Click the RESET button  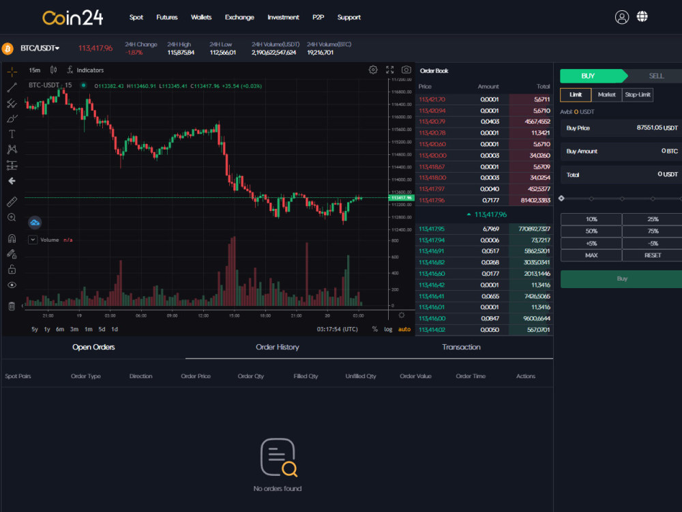point(653,255)
